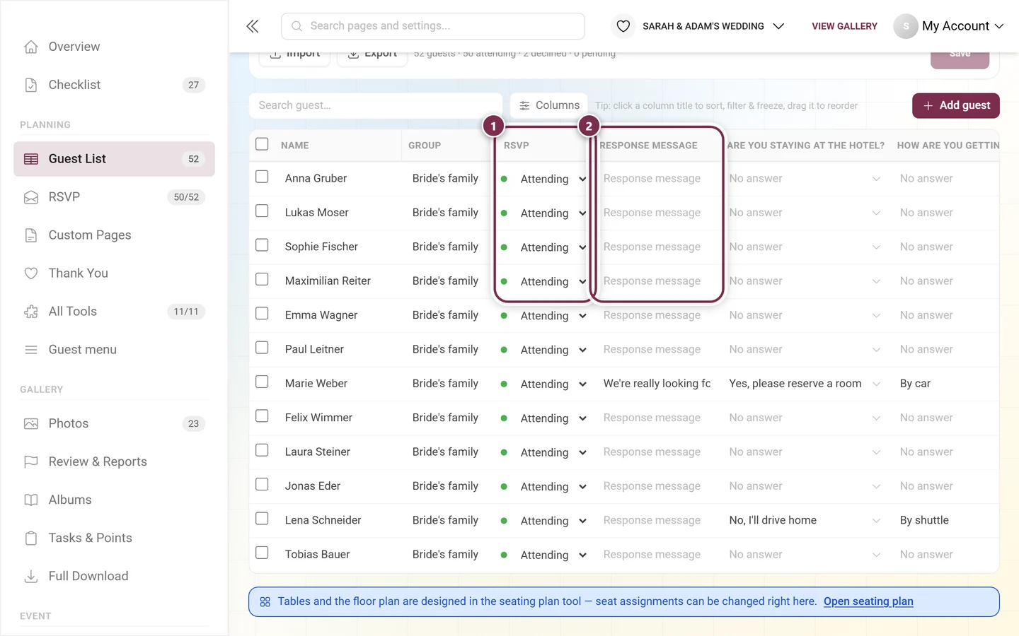The width and height of the screenshot is (1019, 636).
Task: Click the seating plan grid icon in banner
Action: tap(265, 602)
